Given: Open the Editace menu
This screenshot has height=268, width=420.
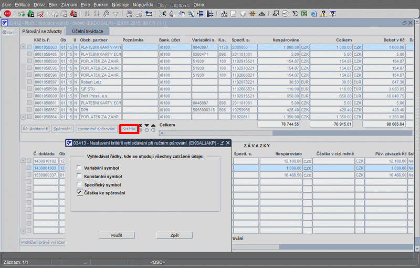Looking at the screenshot, I should 23,5.
